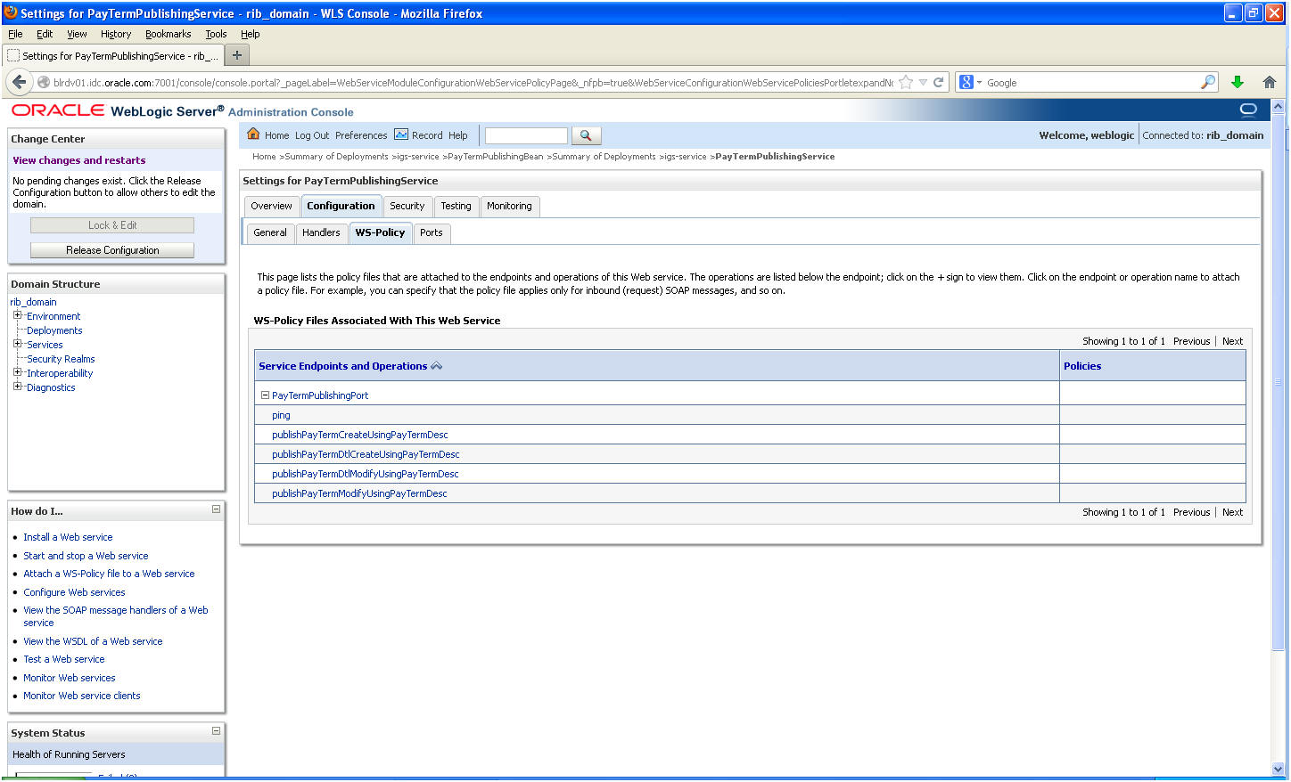This screenshot has height=782, width=1291.
Task: Reload the page in Firefox
Action: (x=938, y=82)
